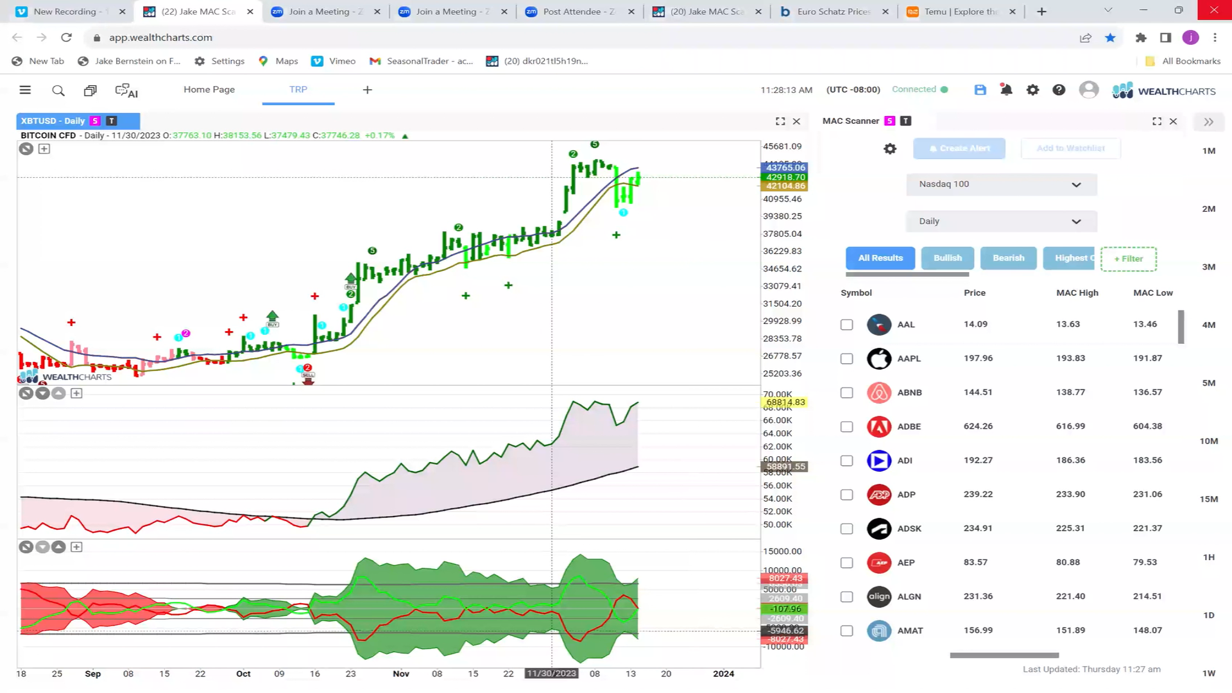Screen dimensions: 1232x693
Task: Show All Results in scanner
Action: [880, 258]
